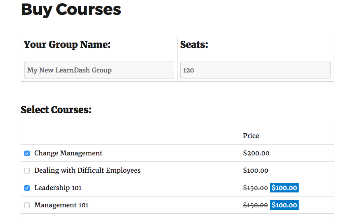Click the Your Group Name label

[67, 44]
